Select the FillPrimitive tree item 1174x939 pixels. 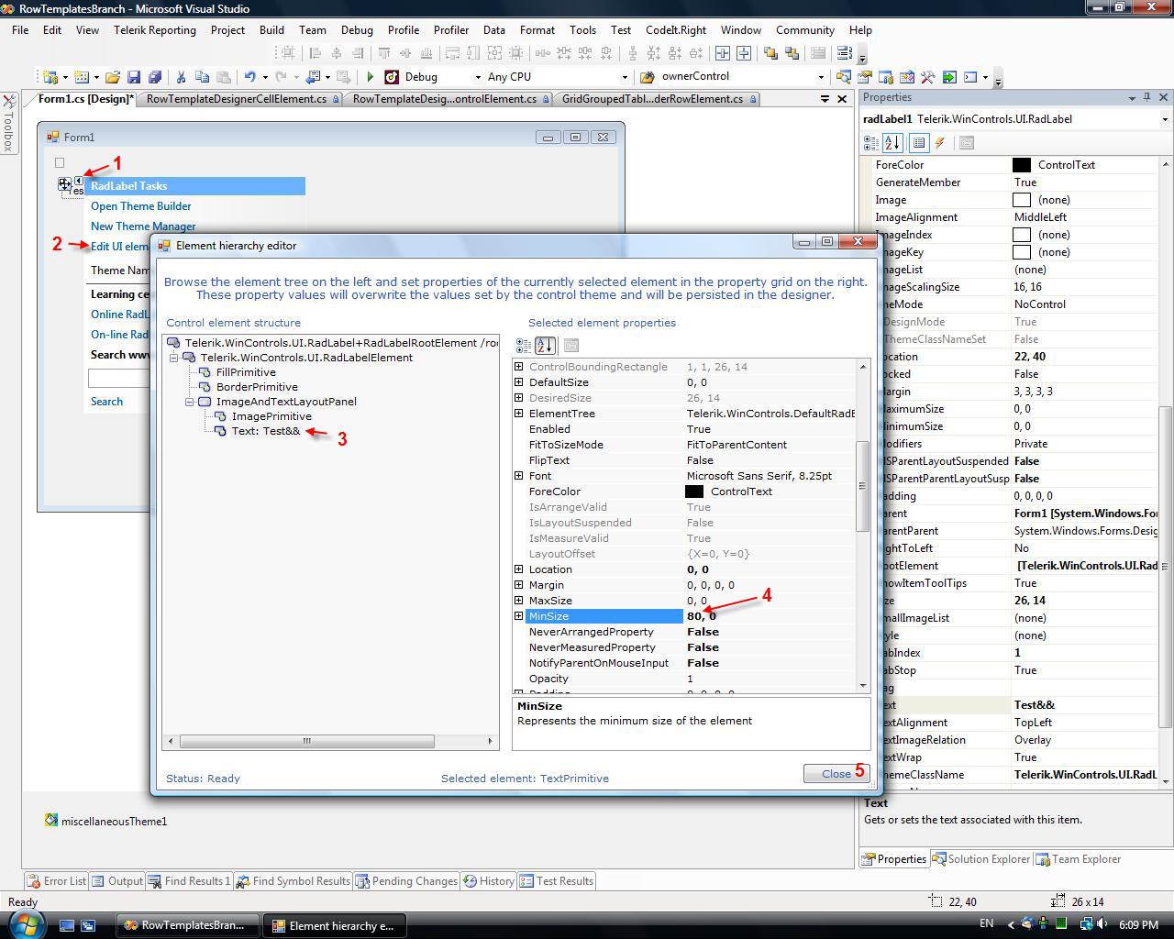[246, 372]
